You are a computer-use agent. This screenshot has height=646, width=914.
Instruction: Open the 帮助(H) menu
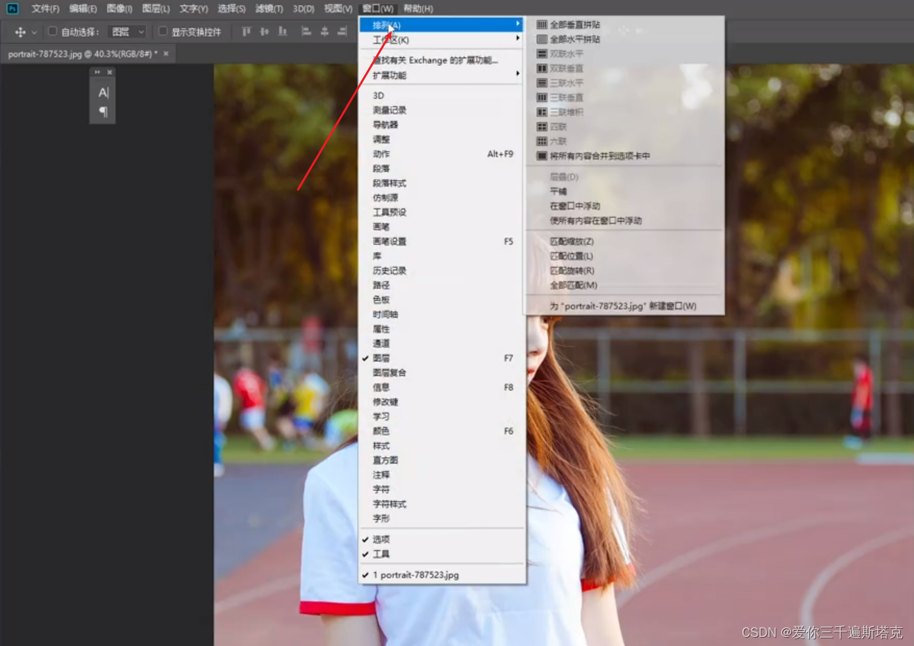coord(418,8)
